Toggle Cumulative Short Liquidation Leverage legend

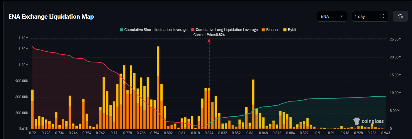click(x=153, y=30)
